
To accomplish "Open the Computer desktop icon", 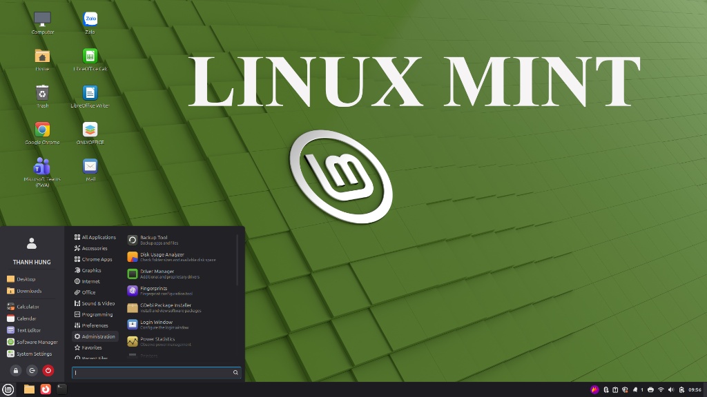I will (42, 22).
